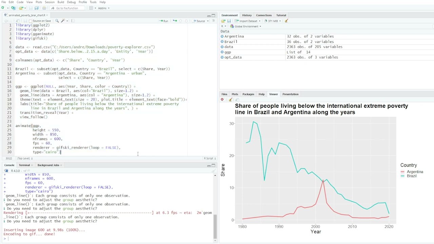Click the Re-run previous code icon
The height and width of the screenshot is (244, 434).
tap(175, 21)
